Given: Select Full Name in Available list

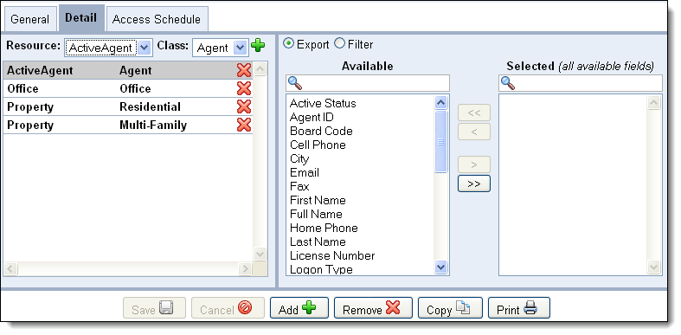Looking at the screenshot, I should point(316,215).
